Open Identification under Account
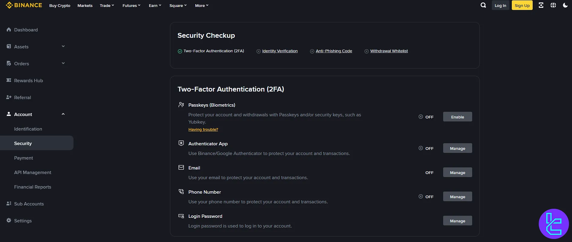The image size is (572, 242). 28,129
